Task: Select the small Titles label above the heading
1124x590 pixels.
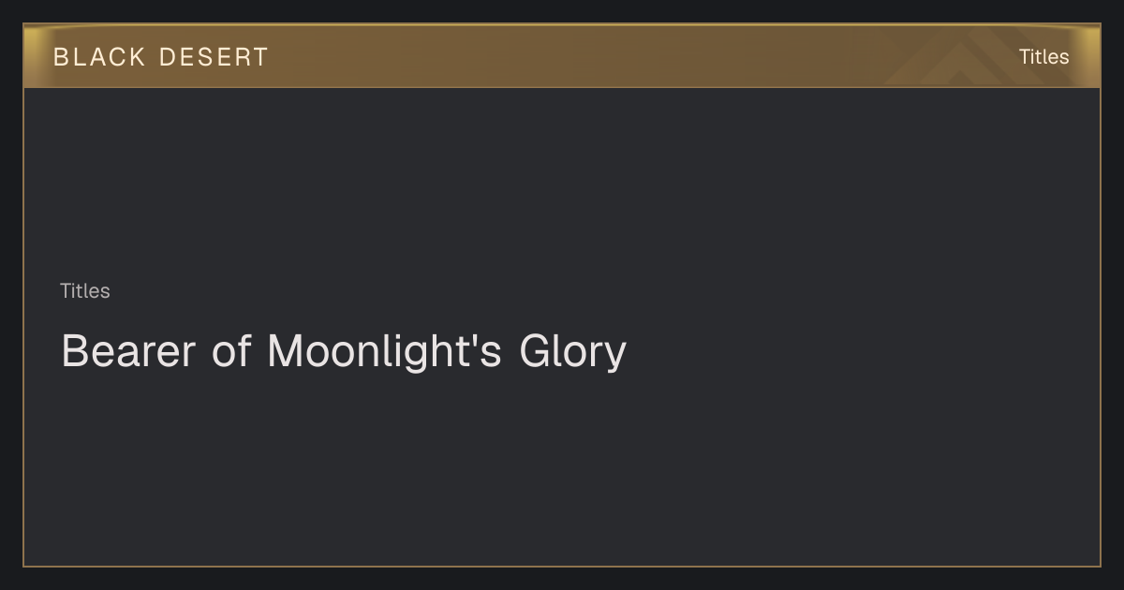Action: [x=85, y=291]
